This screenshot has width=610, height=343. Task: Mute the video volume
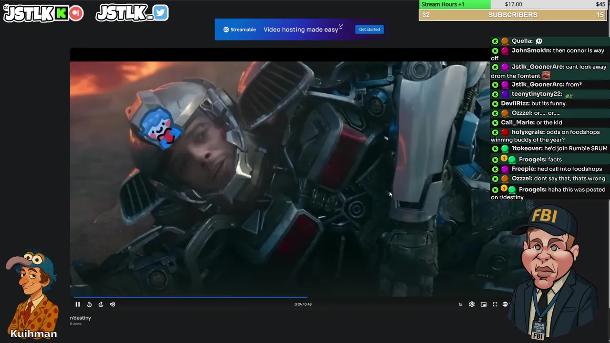coord(112,304)
